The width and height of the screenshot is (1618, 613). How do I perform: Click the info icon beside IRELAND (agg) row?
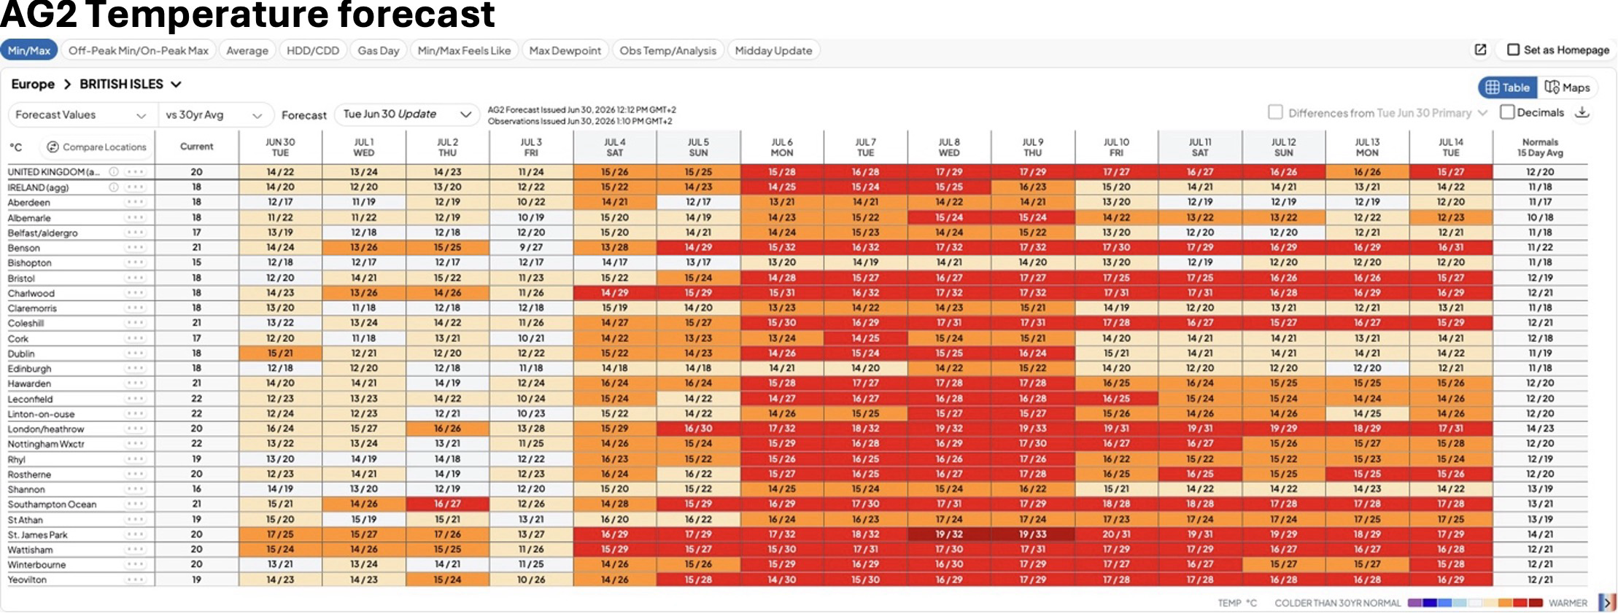[x=114, y=187]
